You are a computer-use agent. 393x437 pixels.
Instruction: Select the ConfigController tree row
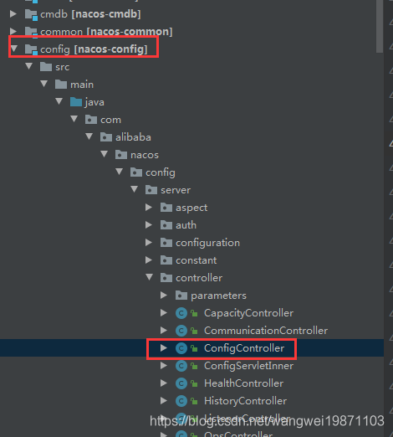tap(191, 348)
